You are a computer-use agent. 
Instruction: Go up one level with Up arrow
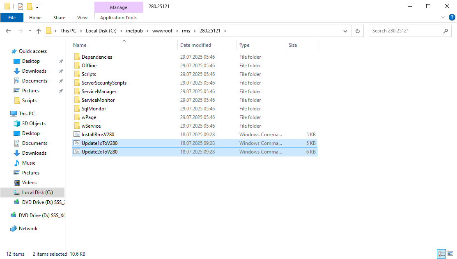[39, 31]
